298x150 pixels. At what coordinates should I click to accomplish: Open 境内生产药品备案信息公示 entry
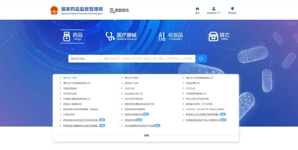(x=199, y=78)
